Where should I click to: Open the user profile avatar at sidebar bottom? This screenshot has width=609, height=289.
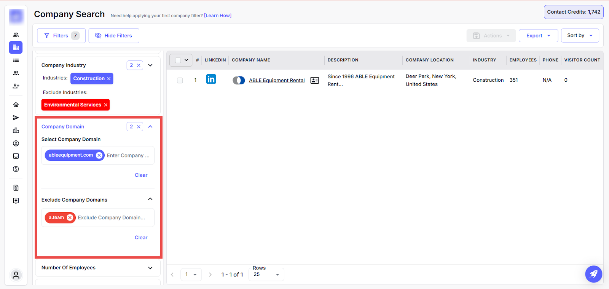coord(16,275)
